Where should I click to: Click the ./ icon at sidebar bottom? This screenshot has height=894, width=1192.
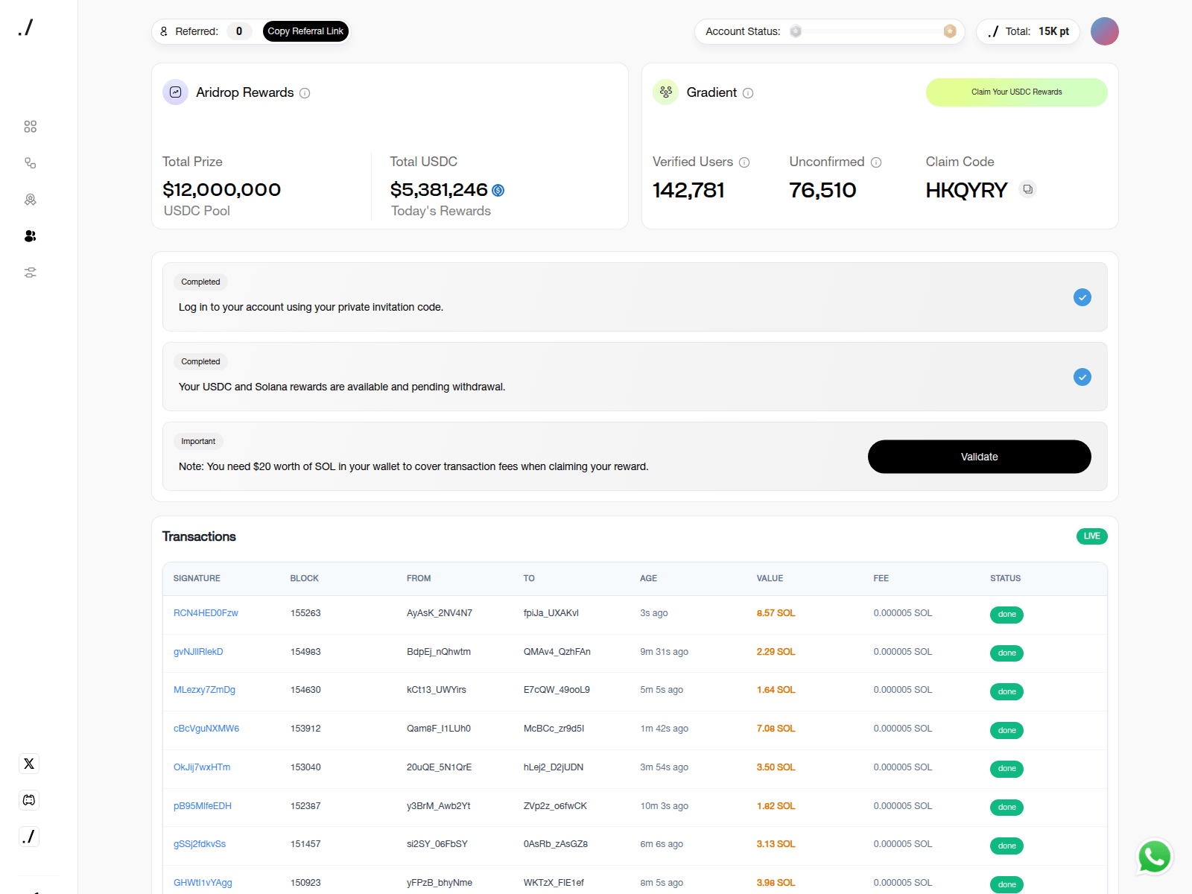(29, 837)
